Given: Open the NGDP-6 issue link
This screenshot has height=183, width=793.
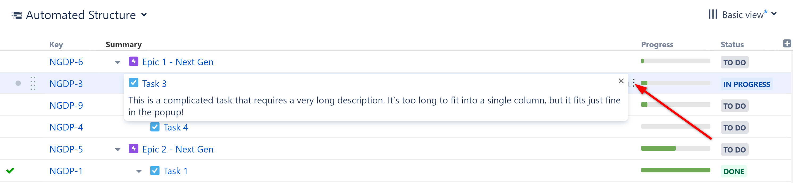Looking at the screenshot, I should (x=66, y=62).
